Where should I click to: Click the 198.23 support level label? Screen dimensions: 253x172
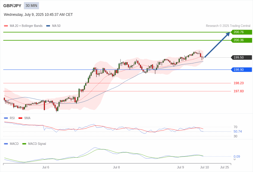239,83
